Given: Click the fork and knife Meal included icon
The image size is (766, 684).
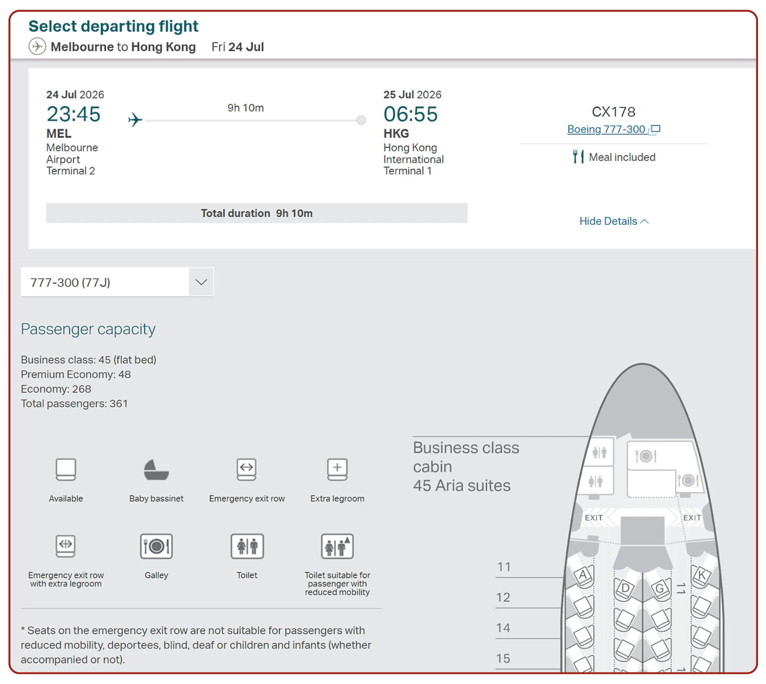Looking at the screenshot, I should (578, 157).
